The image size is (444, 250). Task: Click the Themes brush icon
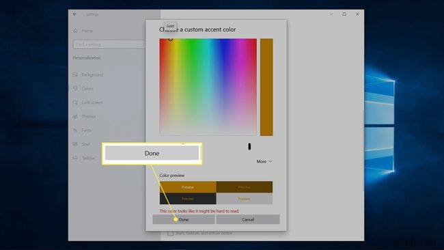[75, 116]
